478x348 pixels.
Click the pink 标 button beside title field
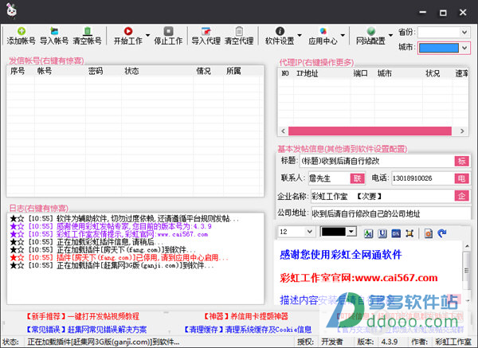pos(461,161)
